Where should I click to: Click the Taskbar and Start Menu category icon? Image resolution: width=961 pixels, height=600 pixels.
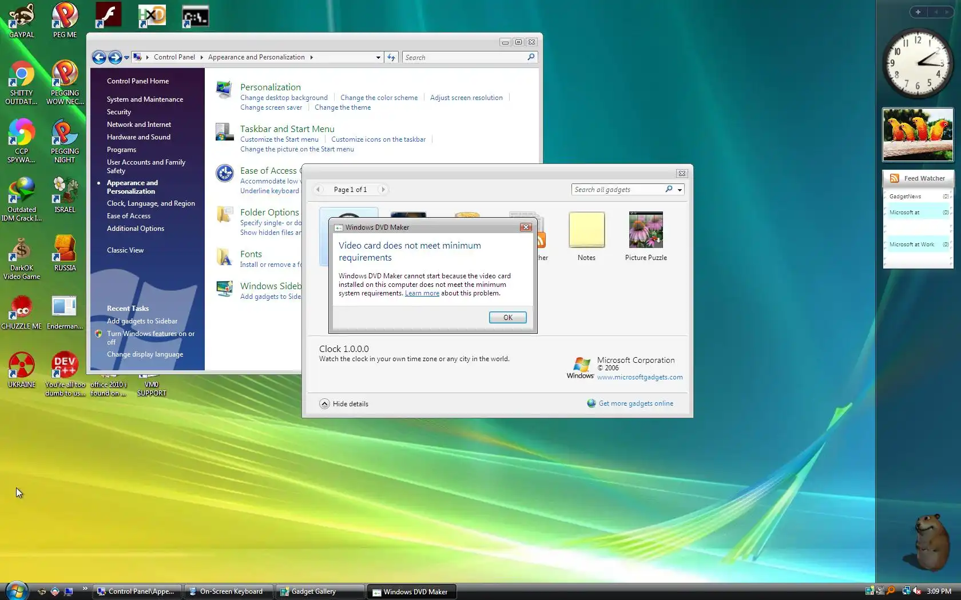[x=224, y=132]
